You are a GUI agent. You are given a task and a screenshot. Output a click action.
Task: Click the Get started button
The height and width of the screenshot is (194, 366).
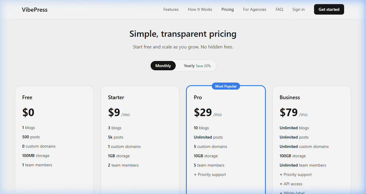point(329,9)
